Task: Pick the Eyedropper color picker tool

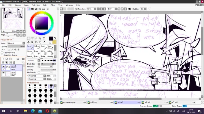Action: 44,42
